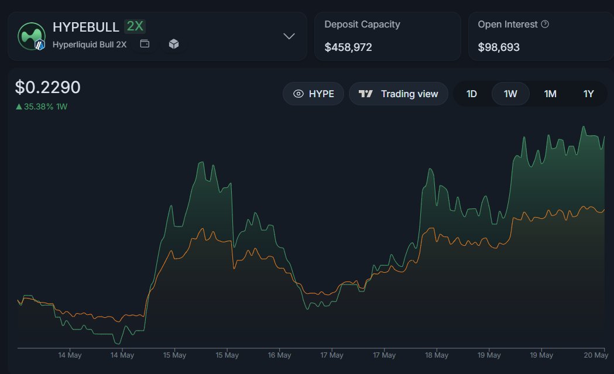Select the 1D timeframe tab
Image resolution: width=614 pixels, height=374 pixels.
471,94
